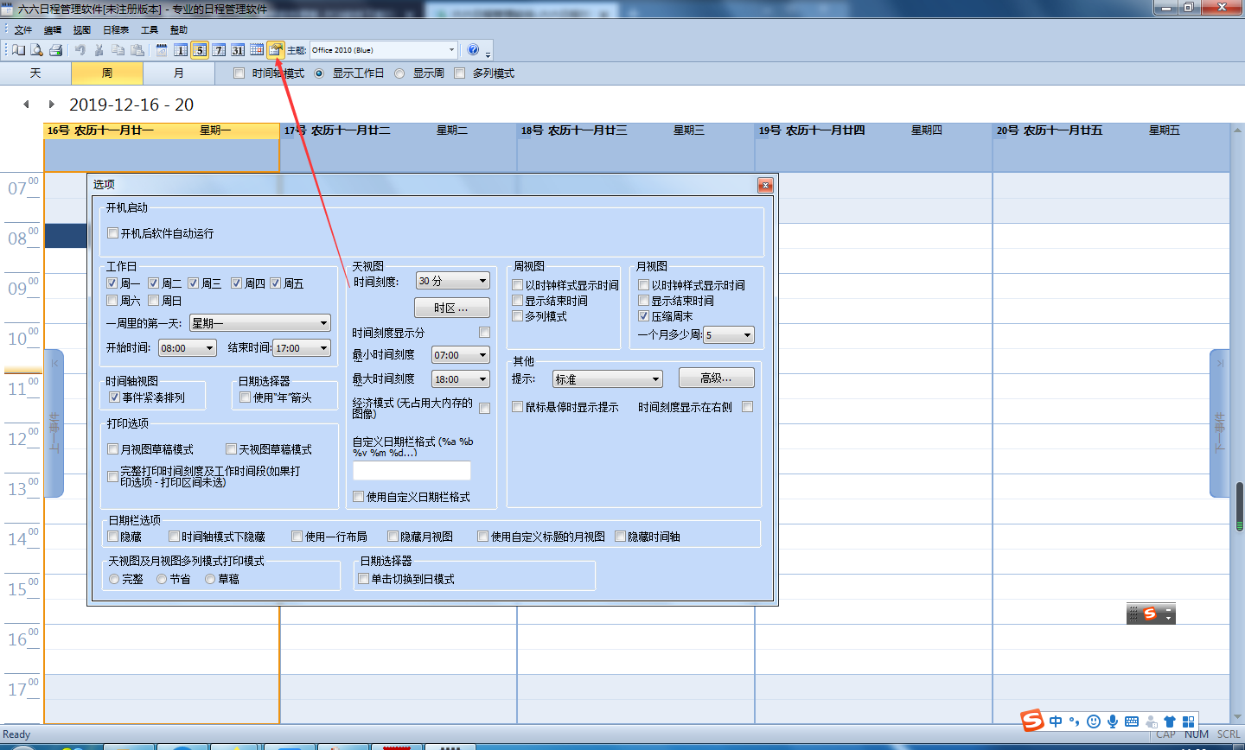Click the left-edge previous appointment side handle
Screen dimensions: 1245x750
(x=54, y=423)
